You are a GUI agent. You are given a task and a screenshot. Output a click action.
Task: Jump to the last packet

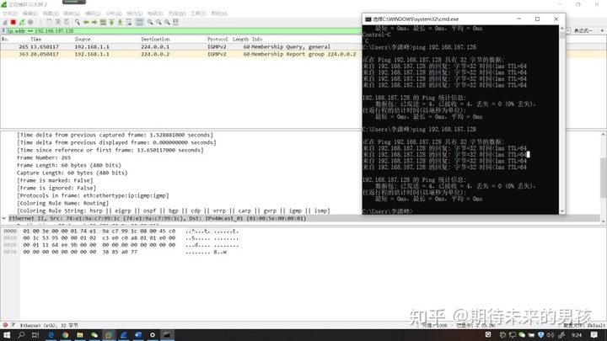[120, 23]
